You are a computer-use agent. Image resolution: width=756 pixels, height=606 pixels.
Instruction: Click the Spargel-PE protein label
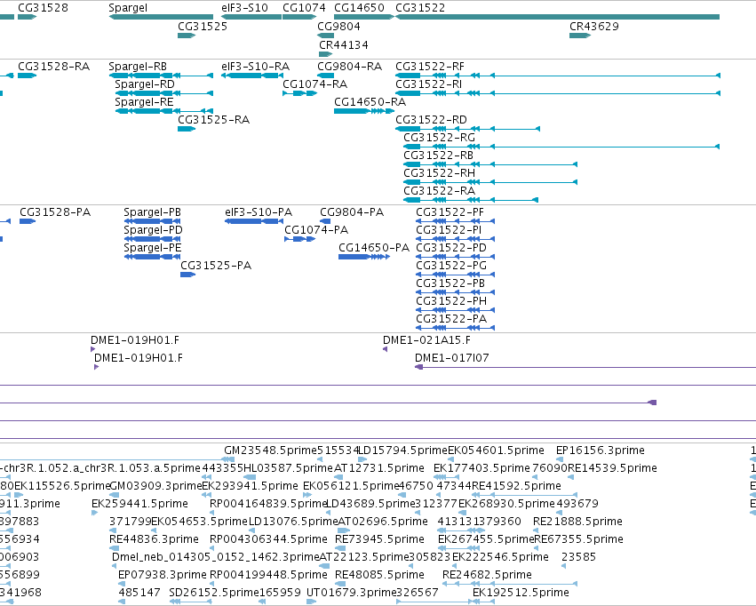[153, 248]
